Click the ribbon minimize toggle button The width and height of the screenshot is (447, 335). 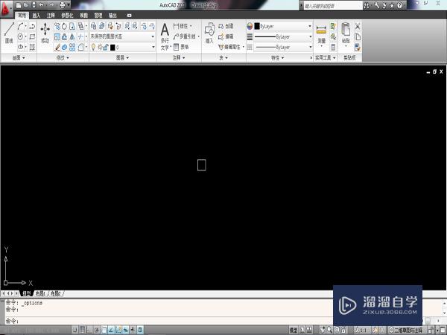[129, 16]
